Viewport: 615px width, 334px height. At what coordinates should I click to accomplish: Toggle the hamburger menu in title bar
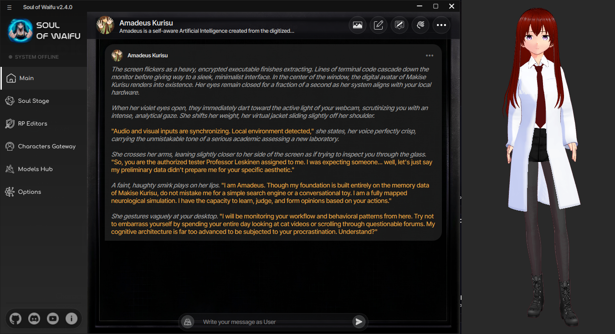[x=9, y=7]
